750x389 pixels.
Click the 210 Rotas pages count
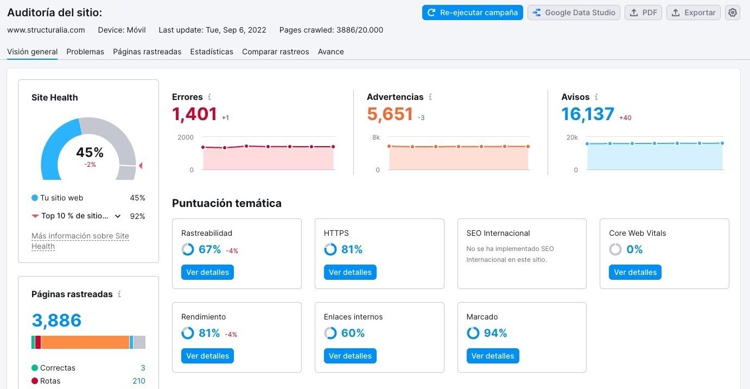pyautogui.click(x=139, y=381)
